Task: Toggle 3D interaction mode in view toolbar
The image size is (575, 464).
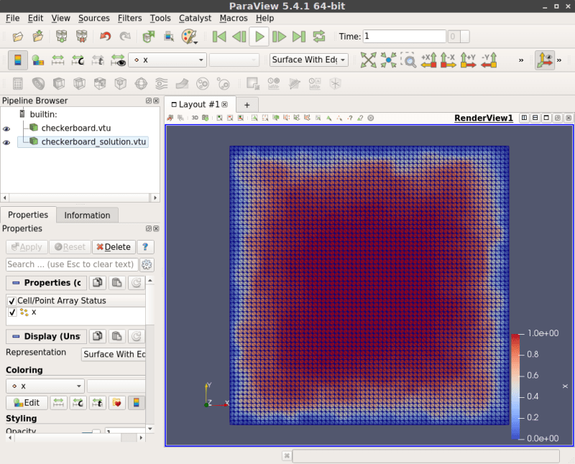Action: coord(195,118)
